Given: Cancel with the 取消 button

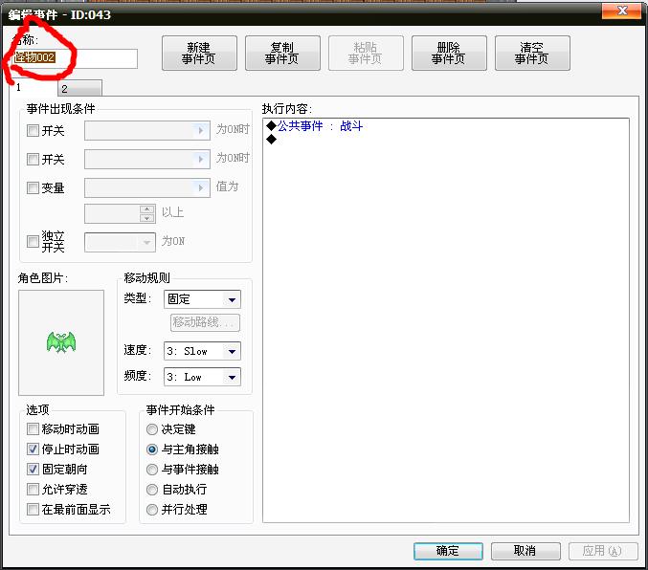Looking at the screenshot, I should point(525,551).
